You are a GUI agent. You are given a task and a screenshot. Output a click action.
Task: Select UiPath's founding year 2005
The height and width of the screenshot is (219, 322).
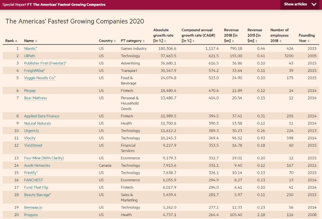(x=312, y=56)
